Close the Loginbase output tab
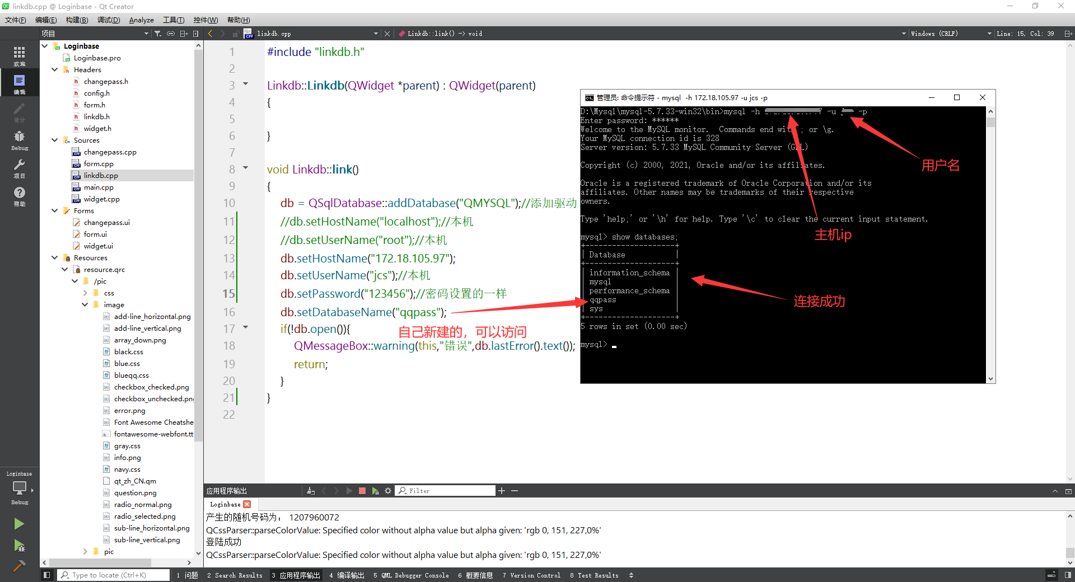 coord(247,504)
